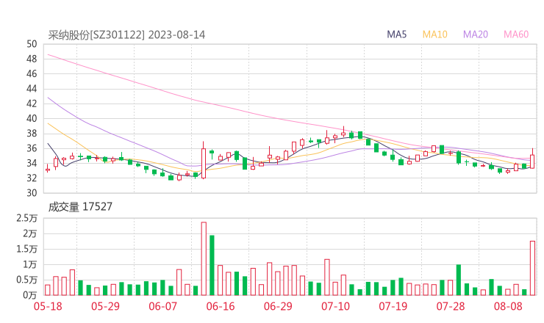Select the tall green volume bar beside 06-16
This screenshot has width=544, height=323.
(212, 266)
